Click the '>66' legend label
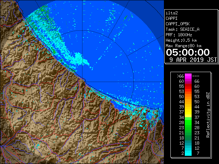Viewport: 219px width, 164px height. [180, 76]
